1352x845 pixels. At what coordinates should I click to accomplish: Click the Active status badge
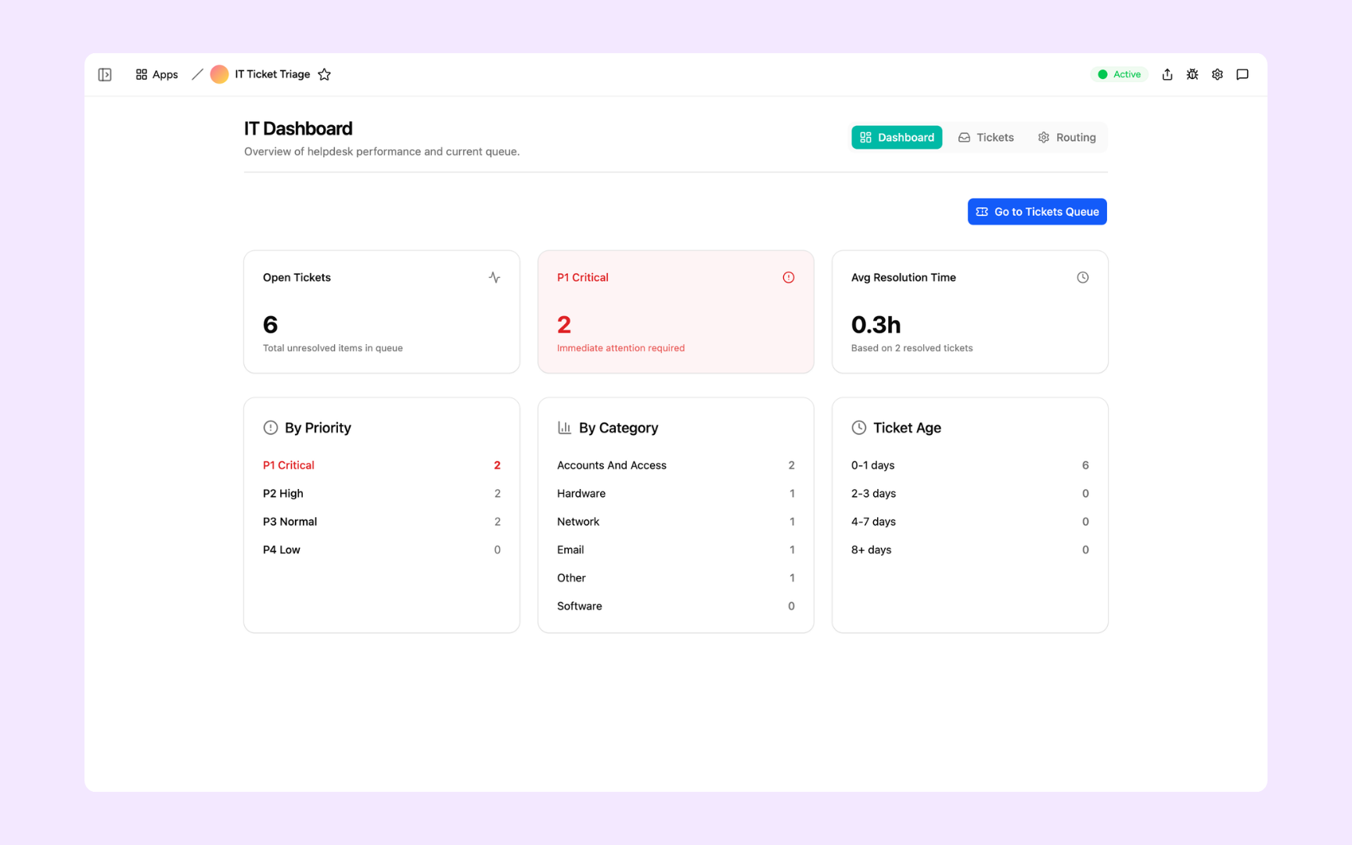1120,74
